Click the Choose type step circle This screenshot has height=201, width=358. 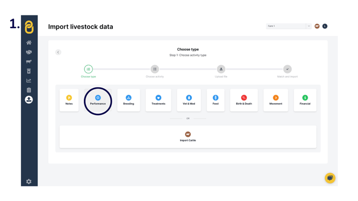click(88, 69)
